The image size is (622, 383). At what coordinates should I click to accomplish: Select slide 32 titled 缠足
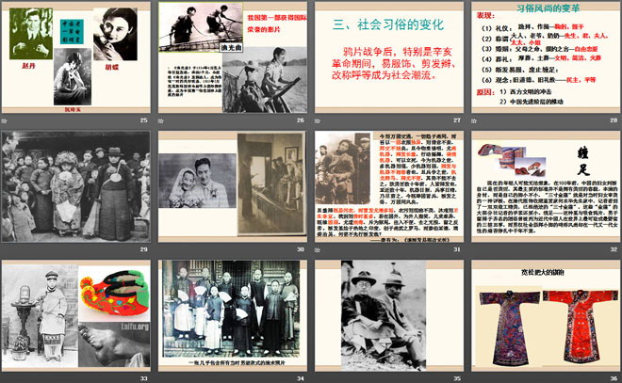[x=546, y=186]
